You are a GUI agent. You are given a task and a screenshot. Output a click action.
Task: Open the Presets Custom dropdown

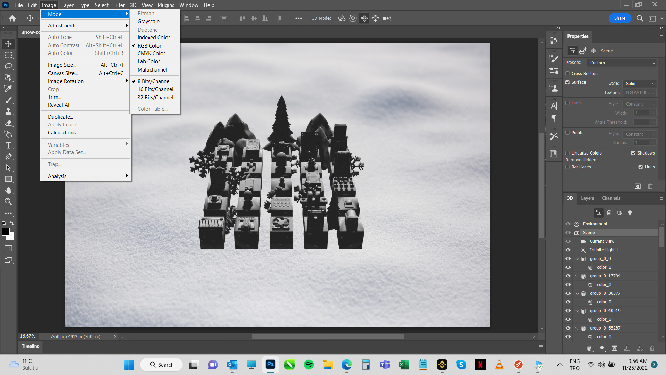click(622, 63)
